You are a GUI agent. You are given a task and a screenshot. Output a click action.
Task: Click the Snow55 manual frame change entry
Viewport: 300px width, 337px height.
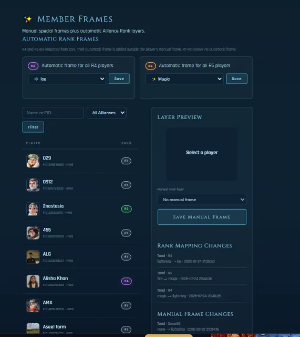(202, 326)
